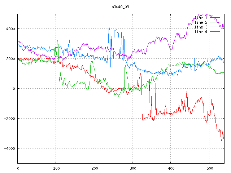Image resolution: width=231 pixels, height=173 pixels.
Task: Select the 'line 1' legend label
Action: pyautogui.click(x=201, y=18)
